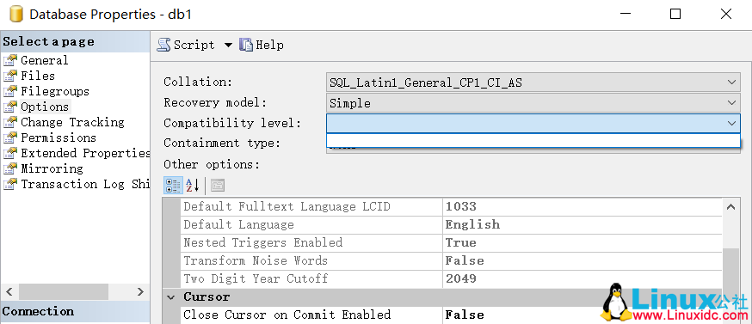Select the Transform Noise Words row

coord(452,260)
